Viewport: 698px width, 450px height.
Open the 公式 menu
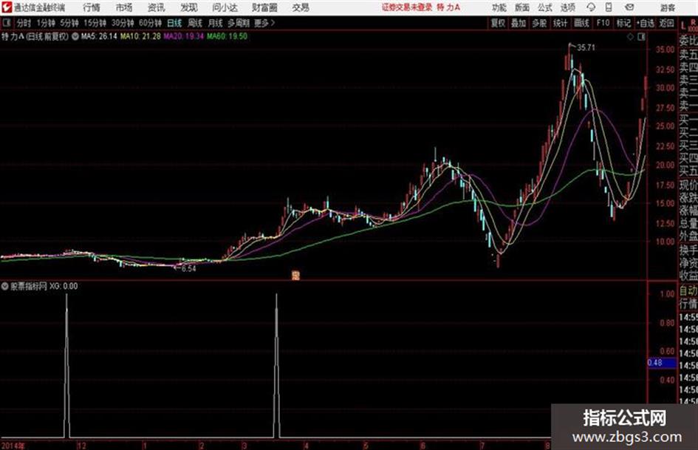click(545, 7)
